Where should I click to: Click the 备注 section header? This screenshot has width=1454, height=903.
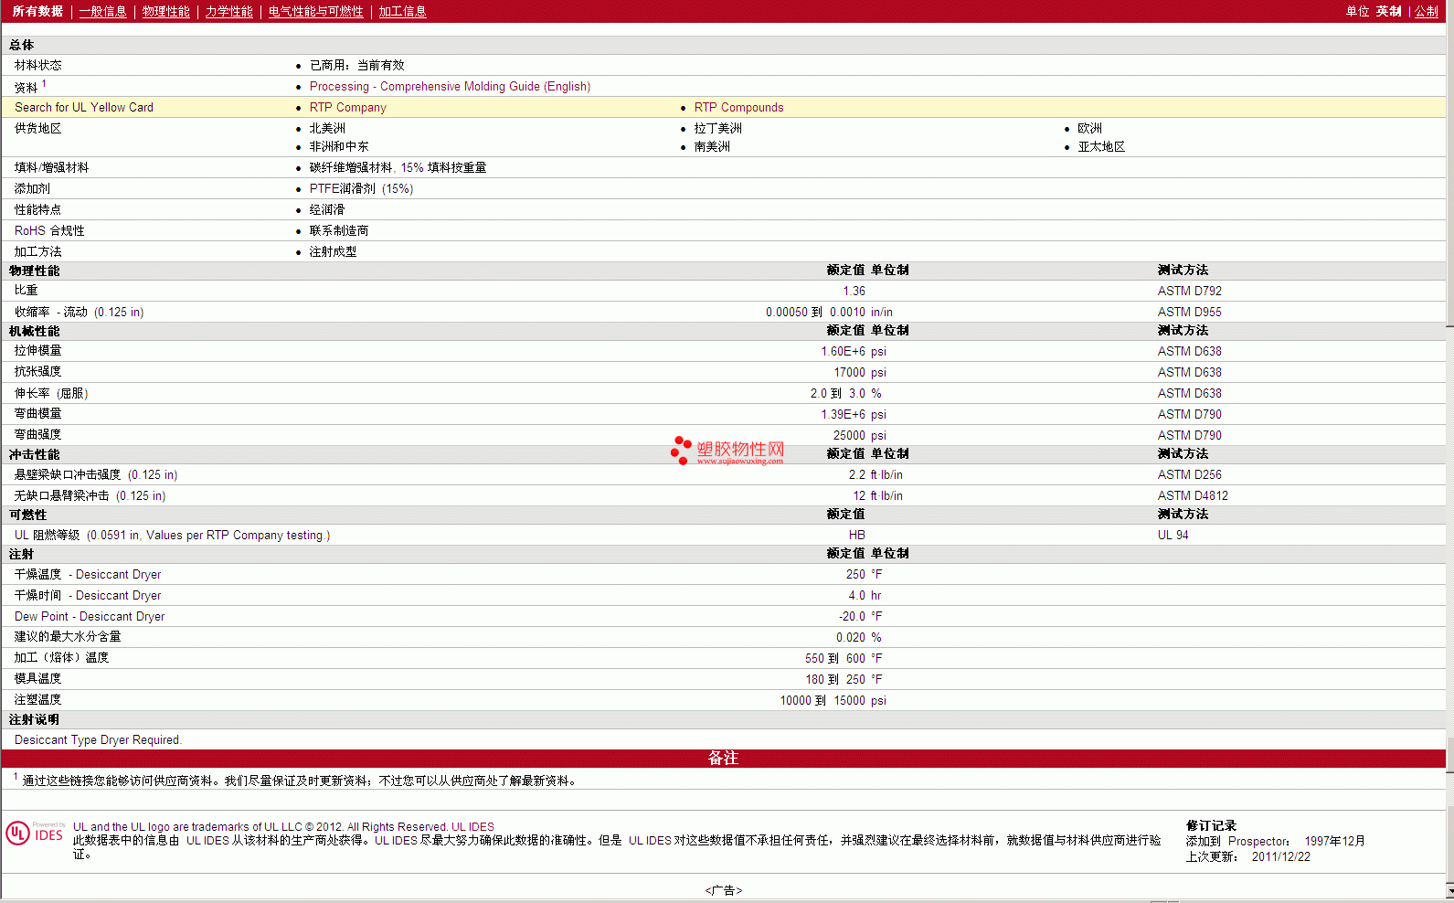(723, 758)
